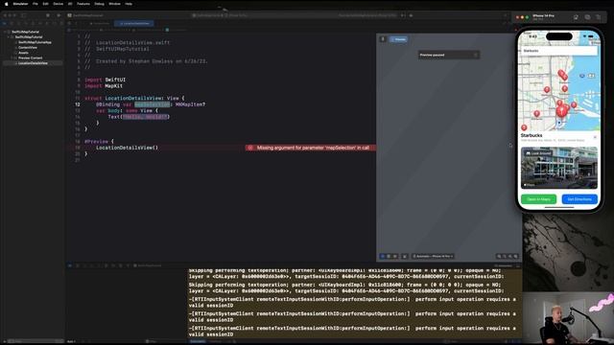Click the user location blue dot
The height and width of the screenshot is (345, 614).
click(x=559, y=123)
